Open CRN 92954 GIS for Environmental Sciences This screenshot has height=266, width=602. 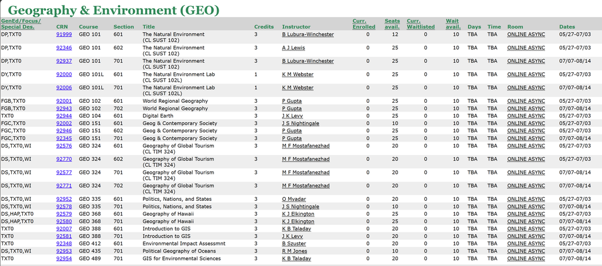coord(63,259)
